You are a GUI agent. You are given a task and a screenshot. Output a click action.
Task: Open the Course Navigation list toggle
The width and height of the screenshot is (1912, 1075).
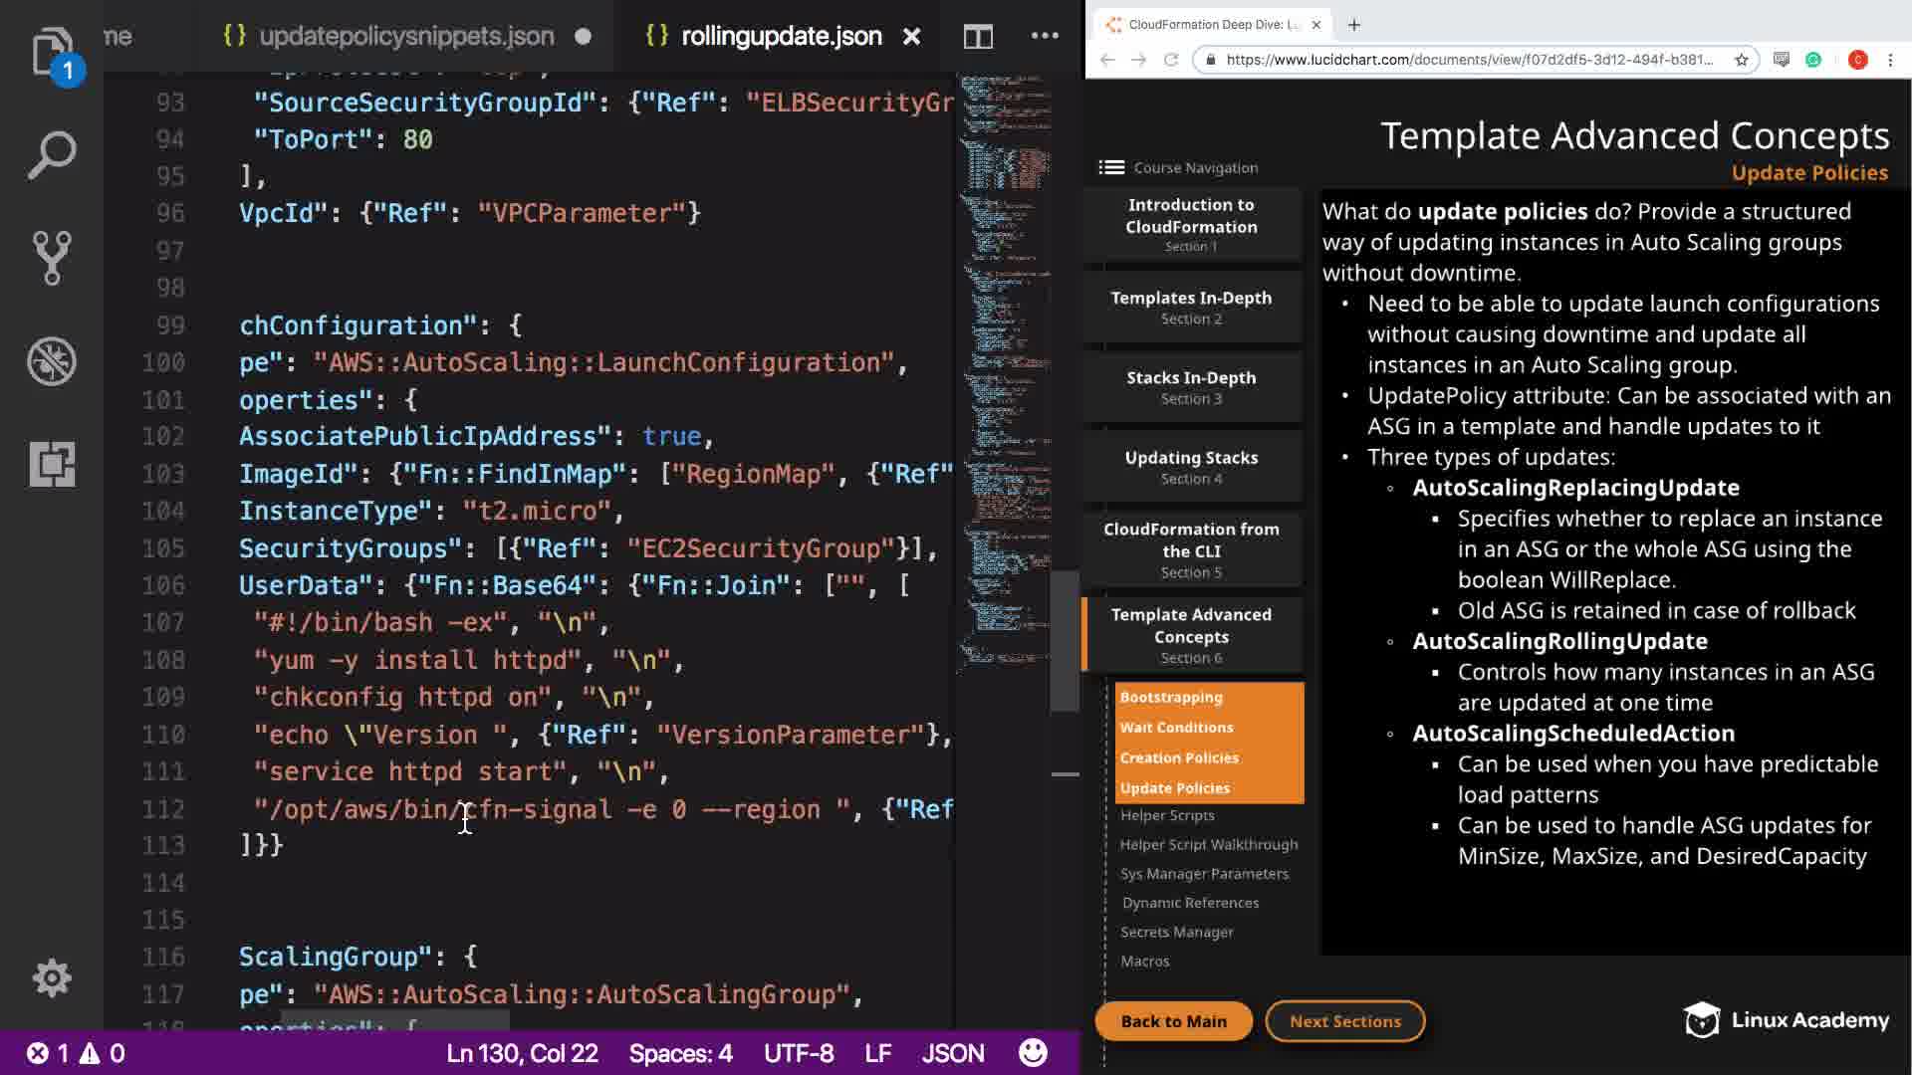pos(1111,167)
